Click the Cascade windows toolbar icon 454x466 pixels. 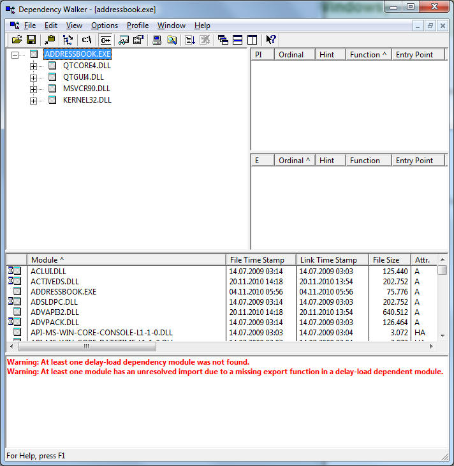pyautogui.click(x=223, y=40)
